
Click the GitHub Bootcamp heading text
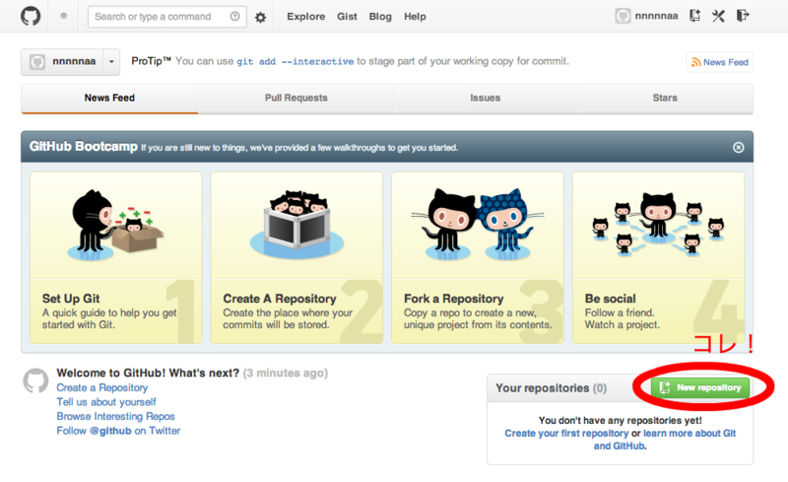pyautogui.click(x=84, y=147)
